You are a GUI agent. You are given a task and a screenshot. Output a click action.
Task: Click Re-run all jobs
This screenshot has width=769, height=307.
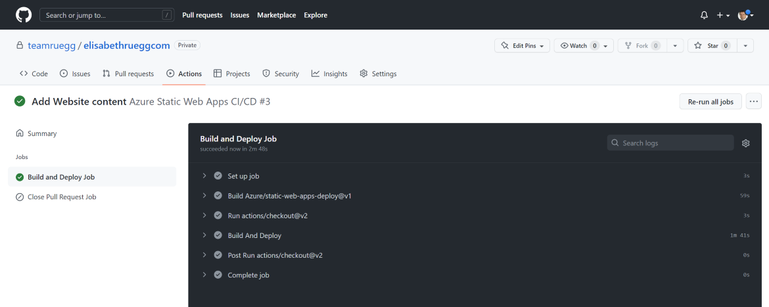point(711,101)
